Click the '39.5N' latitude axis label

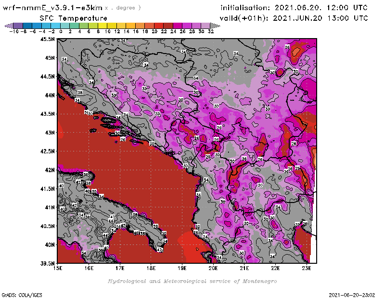pos(47,264)
